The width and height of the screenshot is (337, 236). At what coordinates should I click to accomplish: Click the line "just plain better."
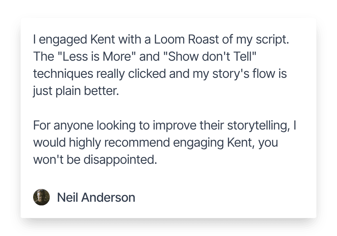(74, 92)
